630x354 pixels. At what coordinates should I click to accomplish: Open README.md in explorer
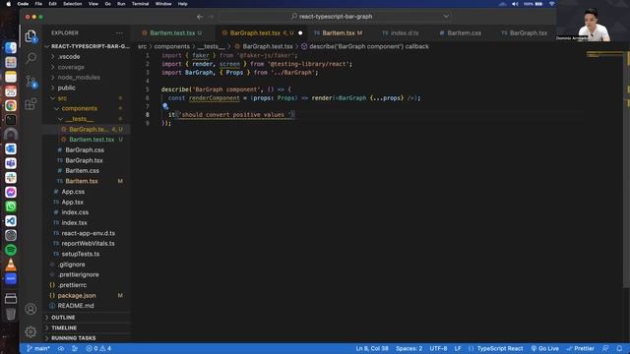point(76,306)
